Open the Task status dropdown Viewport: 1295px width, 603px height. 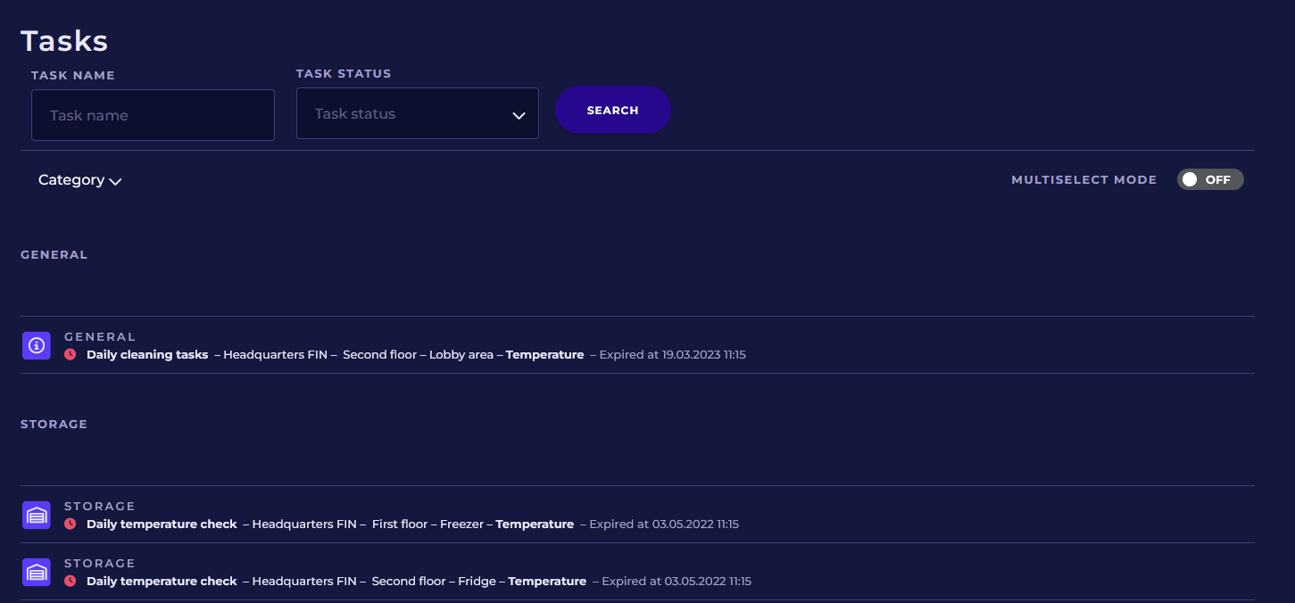[x=417, y=114]
